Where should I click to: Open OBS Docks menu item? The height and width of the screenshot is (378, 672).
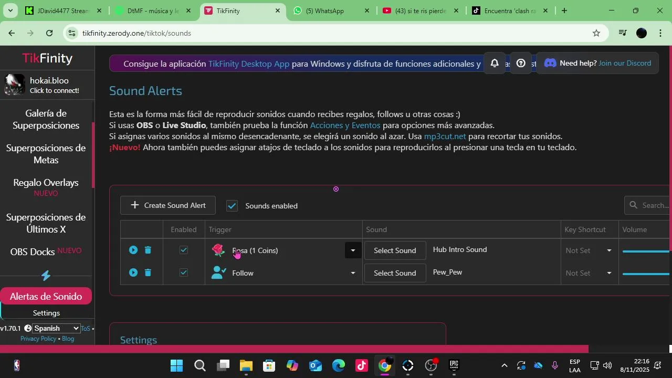click(46, 251)
